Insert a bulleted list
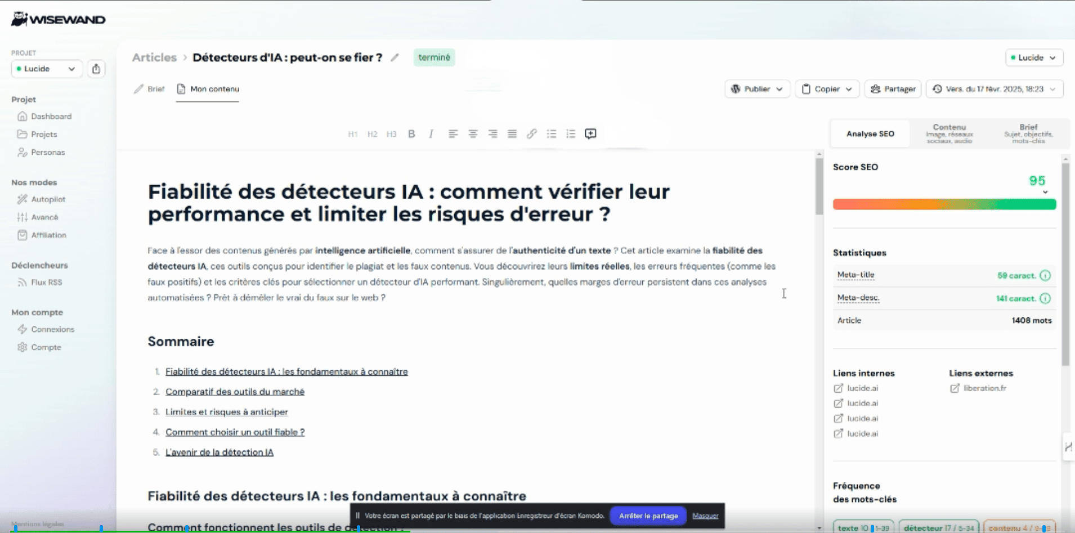 (551, 133)
